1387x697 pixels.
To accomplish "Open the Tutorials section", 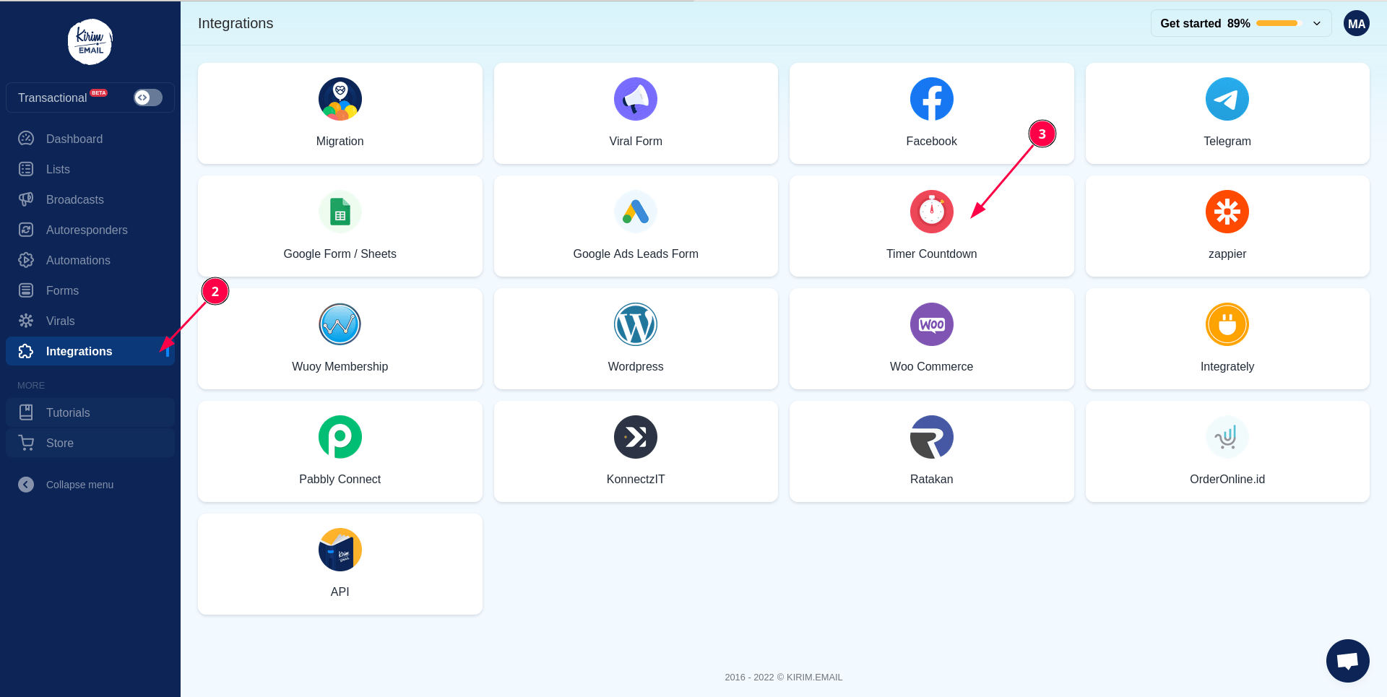I will 68,412.
